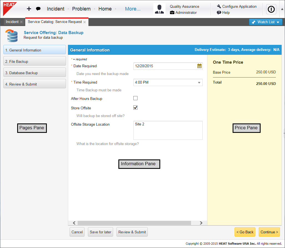Click the Administrator briefcase icon
Image resolution: width=285 pixels, height=248 pixels.
[172, 12]
